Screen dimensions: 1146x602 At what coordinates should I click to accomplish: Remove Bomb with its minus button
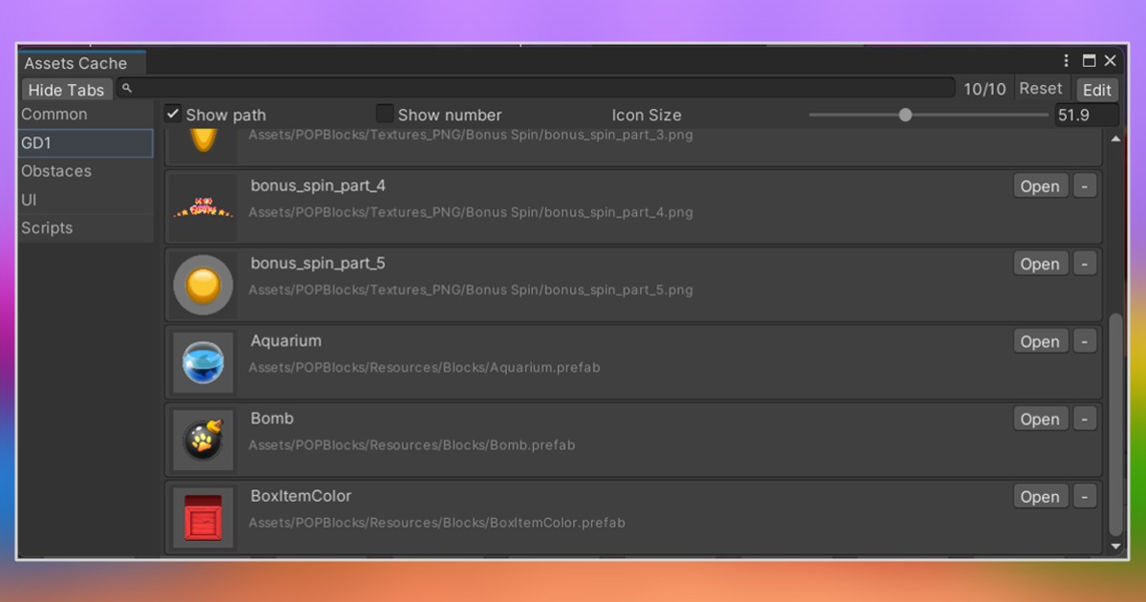(1084, 419)
